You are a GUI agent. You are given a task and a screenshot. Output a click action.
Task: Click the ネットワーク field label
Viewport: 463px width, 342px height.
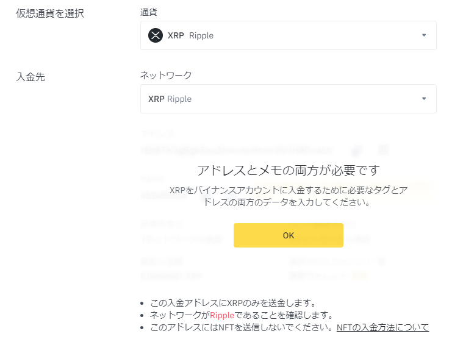point(166,75)
